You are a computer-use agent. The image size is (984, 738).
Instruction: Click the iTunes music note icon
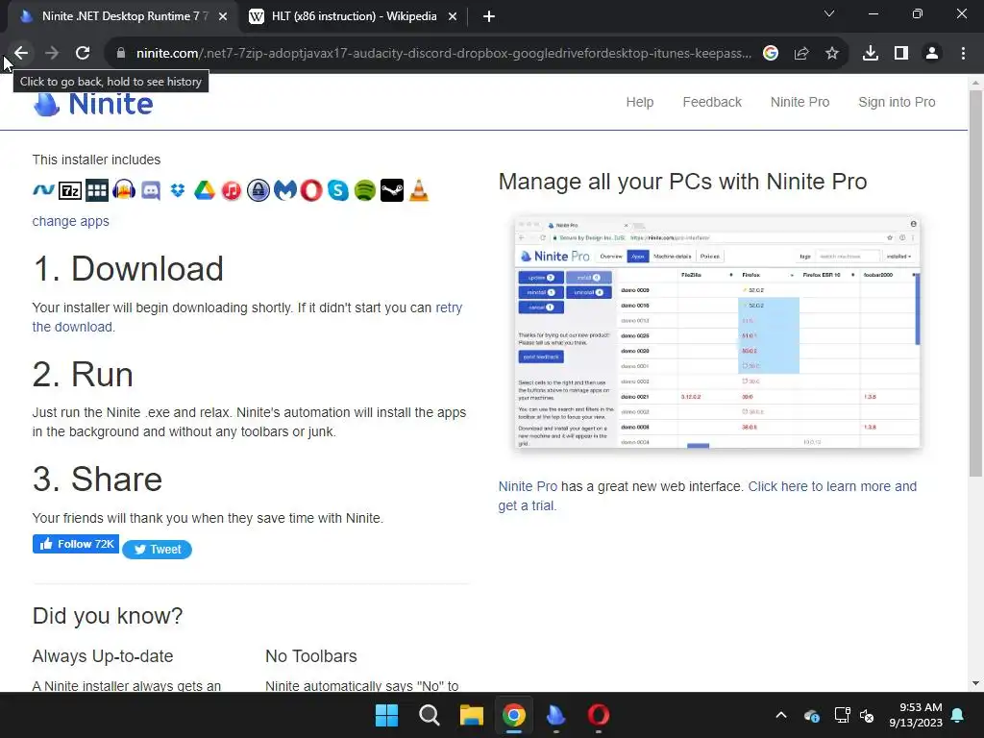[x=231, y=190]
